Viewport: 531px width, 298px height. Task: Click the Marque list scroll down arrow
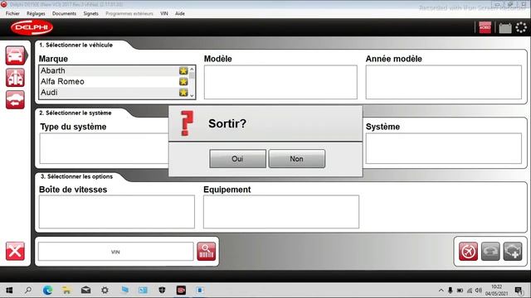pyautogui.click(x=192, y=96)
